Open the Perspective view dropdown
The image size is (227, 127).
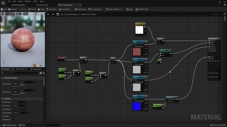(10, 14)
